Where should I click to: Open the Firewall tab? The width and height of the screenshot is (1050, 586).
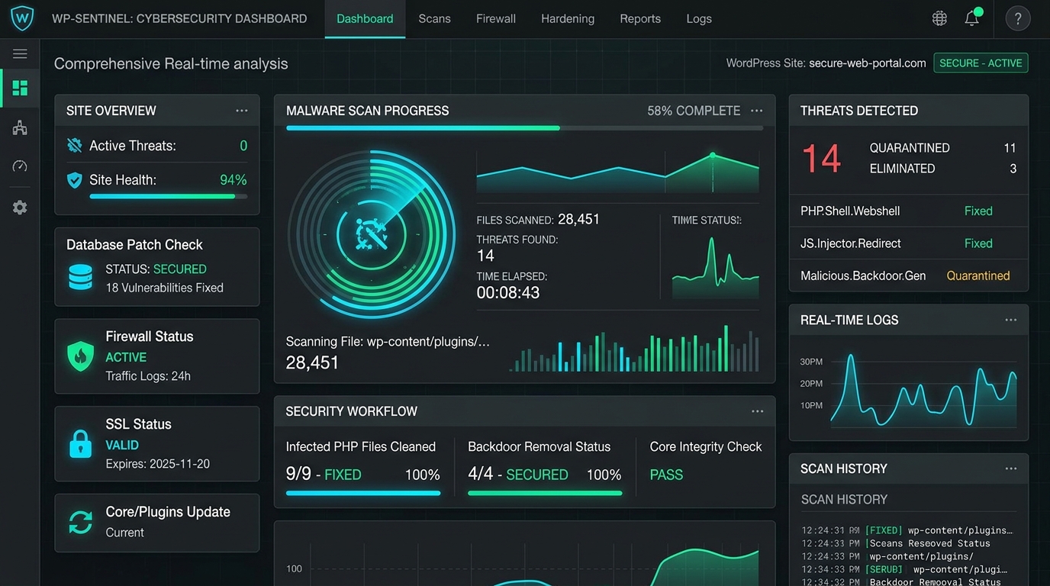coord(496,18)
